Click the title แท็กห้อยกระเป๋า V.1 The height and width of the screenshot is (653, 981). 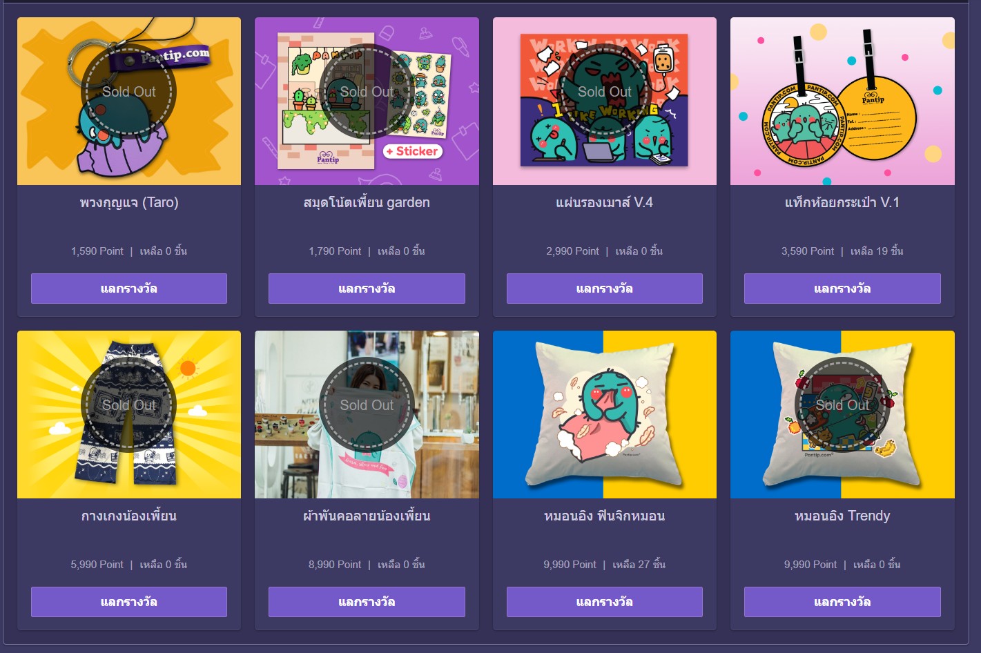coord(842,203)
